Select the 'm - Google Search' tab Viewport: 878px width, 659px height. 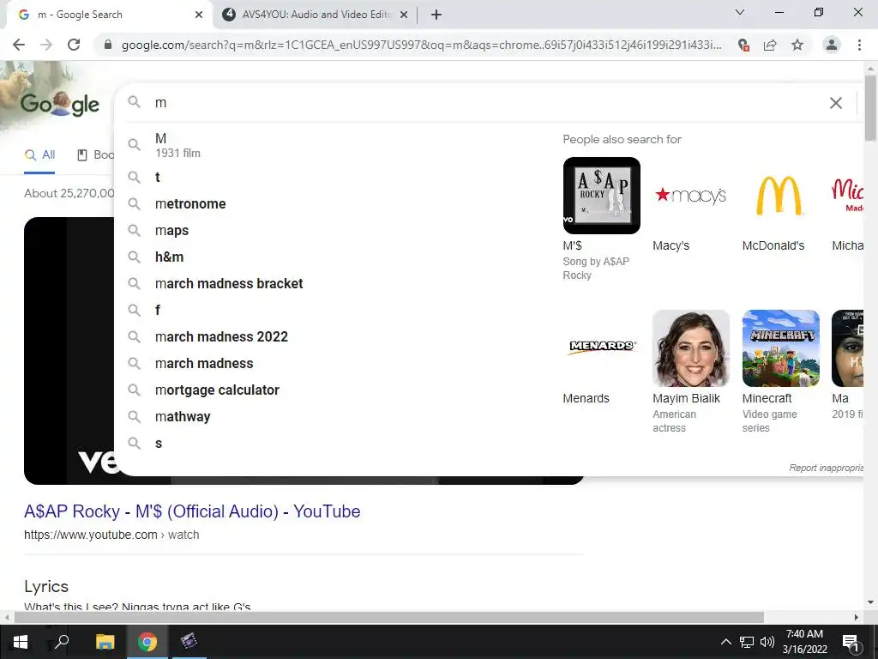[109, 15]
